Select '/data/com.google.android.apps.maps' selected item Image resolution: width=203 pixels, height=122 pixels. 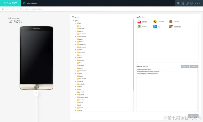(147, 74)
